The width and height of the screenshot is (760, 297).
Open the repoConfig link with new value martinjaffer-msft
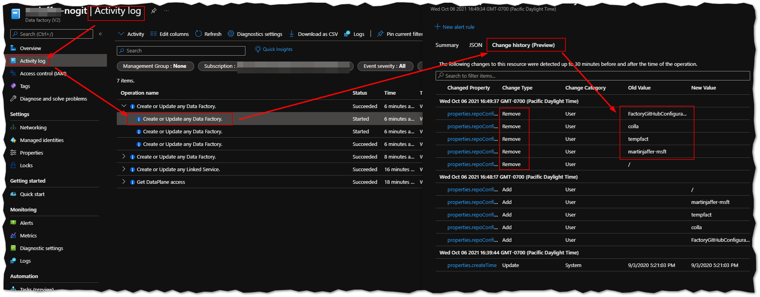tap(473, 202)
